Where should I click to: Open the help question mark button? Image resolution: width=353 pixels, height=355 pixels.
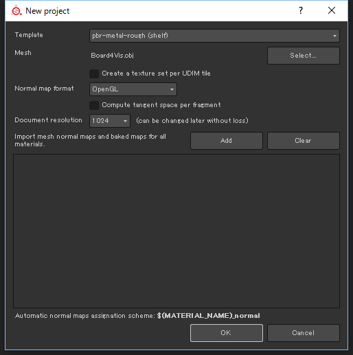(x=301, y=10)
